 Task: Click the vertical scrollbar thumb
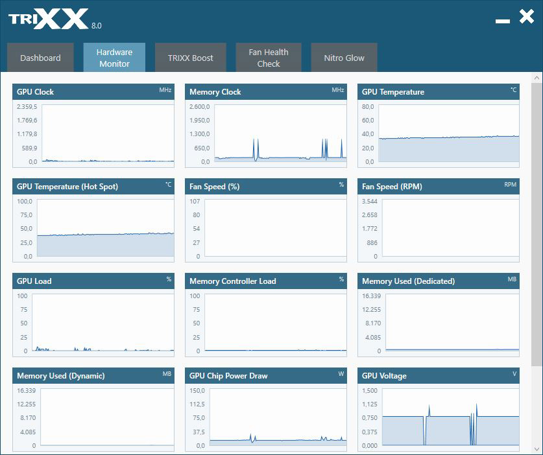click(x=537, y=224)
